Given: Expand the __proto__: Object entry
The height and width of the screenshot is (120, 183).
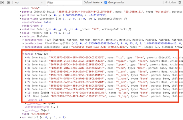Looking at the screenshot, I should click(23, 110).
